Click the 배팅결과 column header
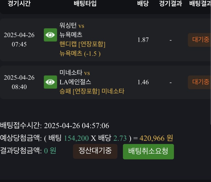211x182 pixels. pyautogui.click(x=200, y=4)
